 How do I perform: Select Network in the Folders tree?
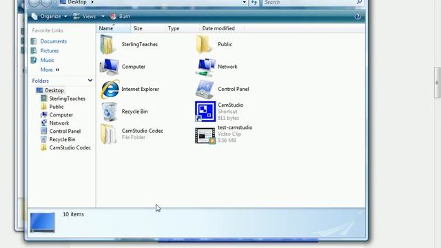click(59, 123)
